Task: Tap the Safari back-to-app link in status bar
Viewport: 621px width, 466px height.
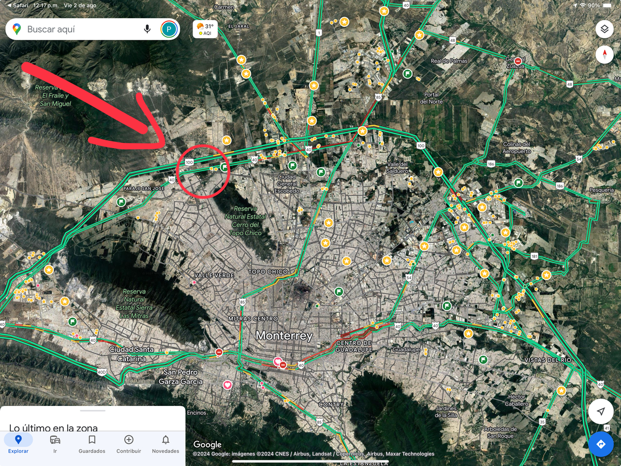Action: [x=18, y=5]
